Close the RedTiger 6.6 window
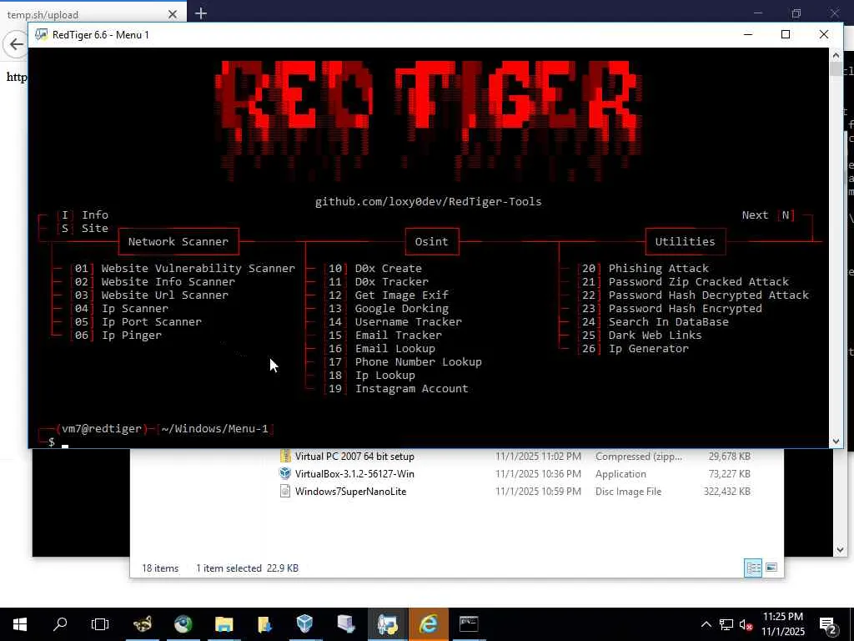 [824, 34]
